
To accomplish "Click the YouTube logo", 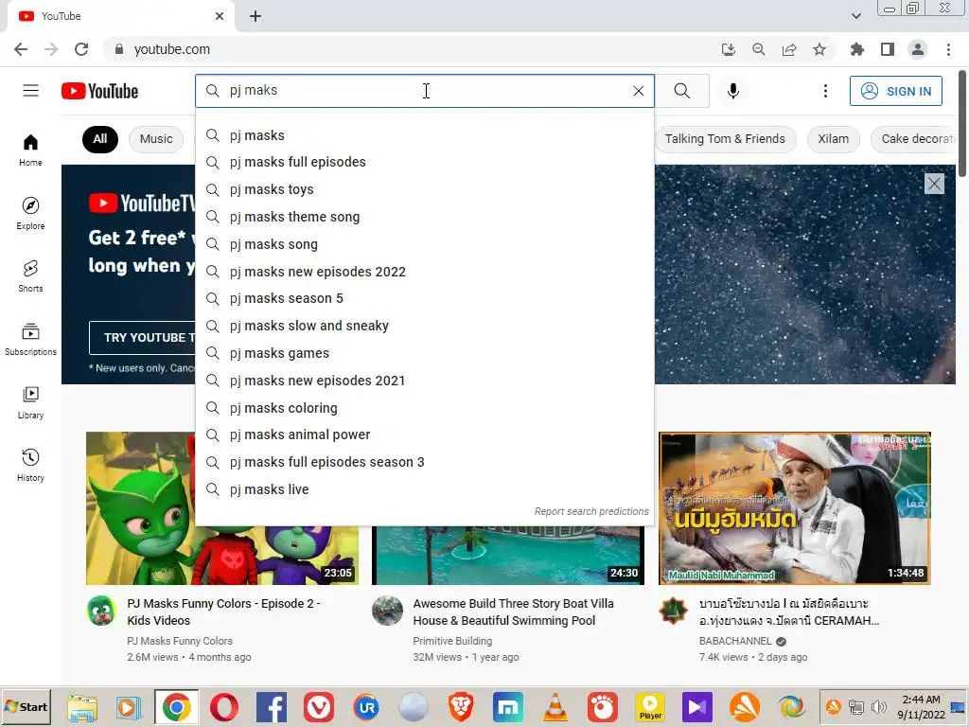I will 99,91.
